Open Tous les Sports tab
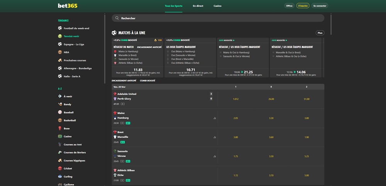 tap(174, 6)
